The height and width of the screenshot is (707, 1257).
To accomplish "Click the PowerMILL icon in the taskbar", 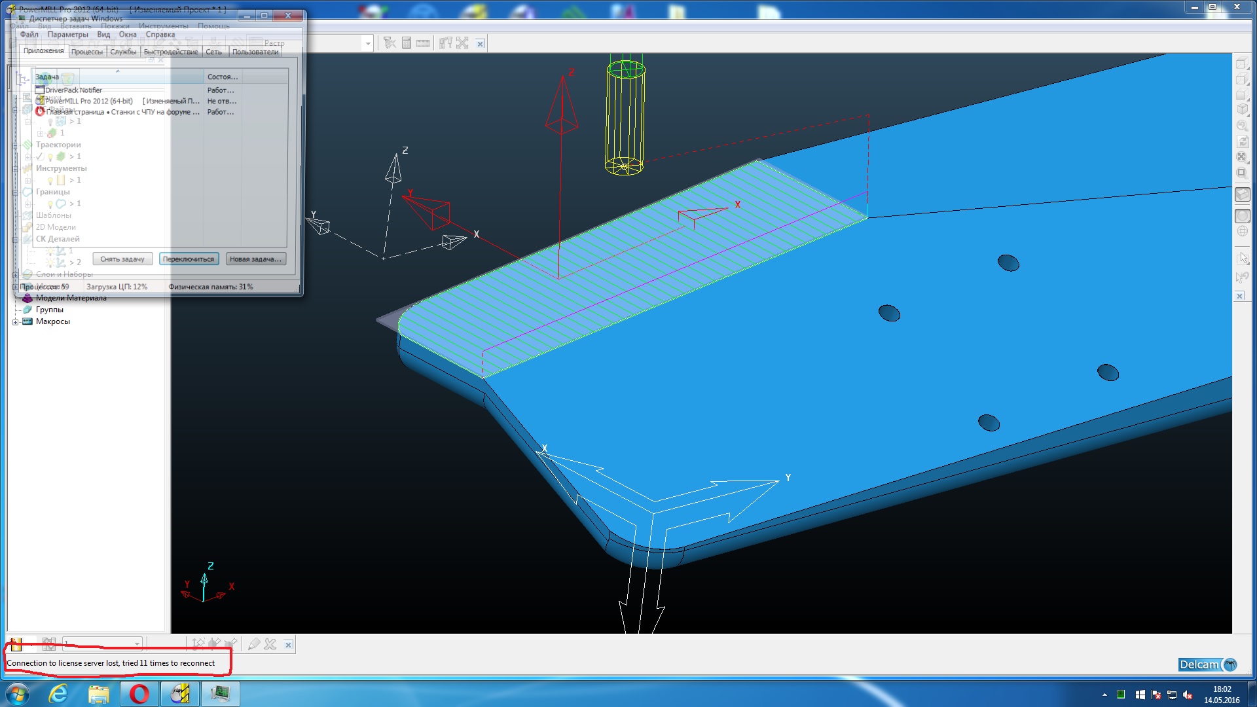I will coord(179,693).
